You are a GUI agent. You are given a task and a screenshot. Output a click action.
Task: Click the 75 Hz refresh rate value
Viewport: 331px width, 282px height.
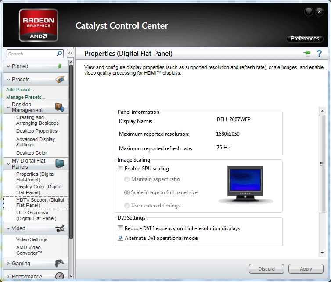223,148
